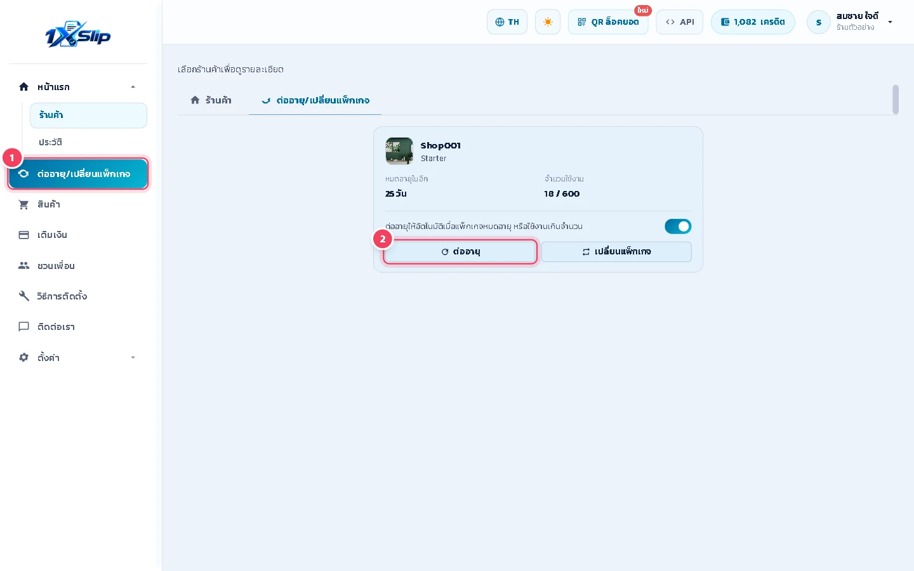
Task: Open วิธีการติดตั้ง with wrench icon
Action: coord(78,296)
